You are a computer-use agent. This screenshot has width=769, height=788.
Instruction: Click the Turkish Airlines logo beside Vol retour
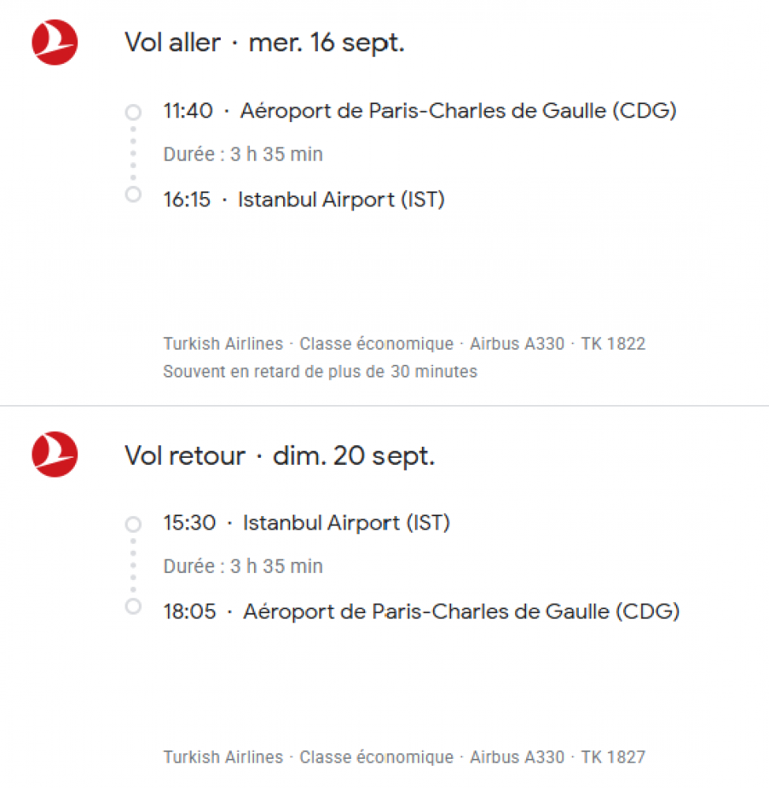click(54, 455)
